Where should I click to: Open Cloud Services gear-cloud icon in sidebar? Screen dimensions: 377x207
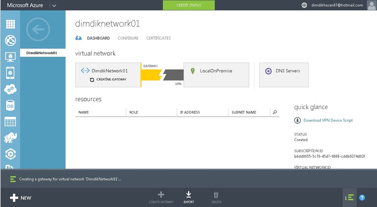coord(10,89)
